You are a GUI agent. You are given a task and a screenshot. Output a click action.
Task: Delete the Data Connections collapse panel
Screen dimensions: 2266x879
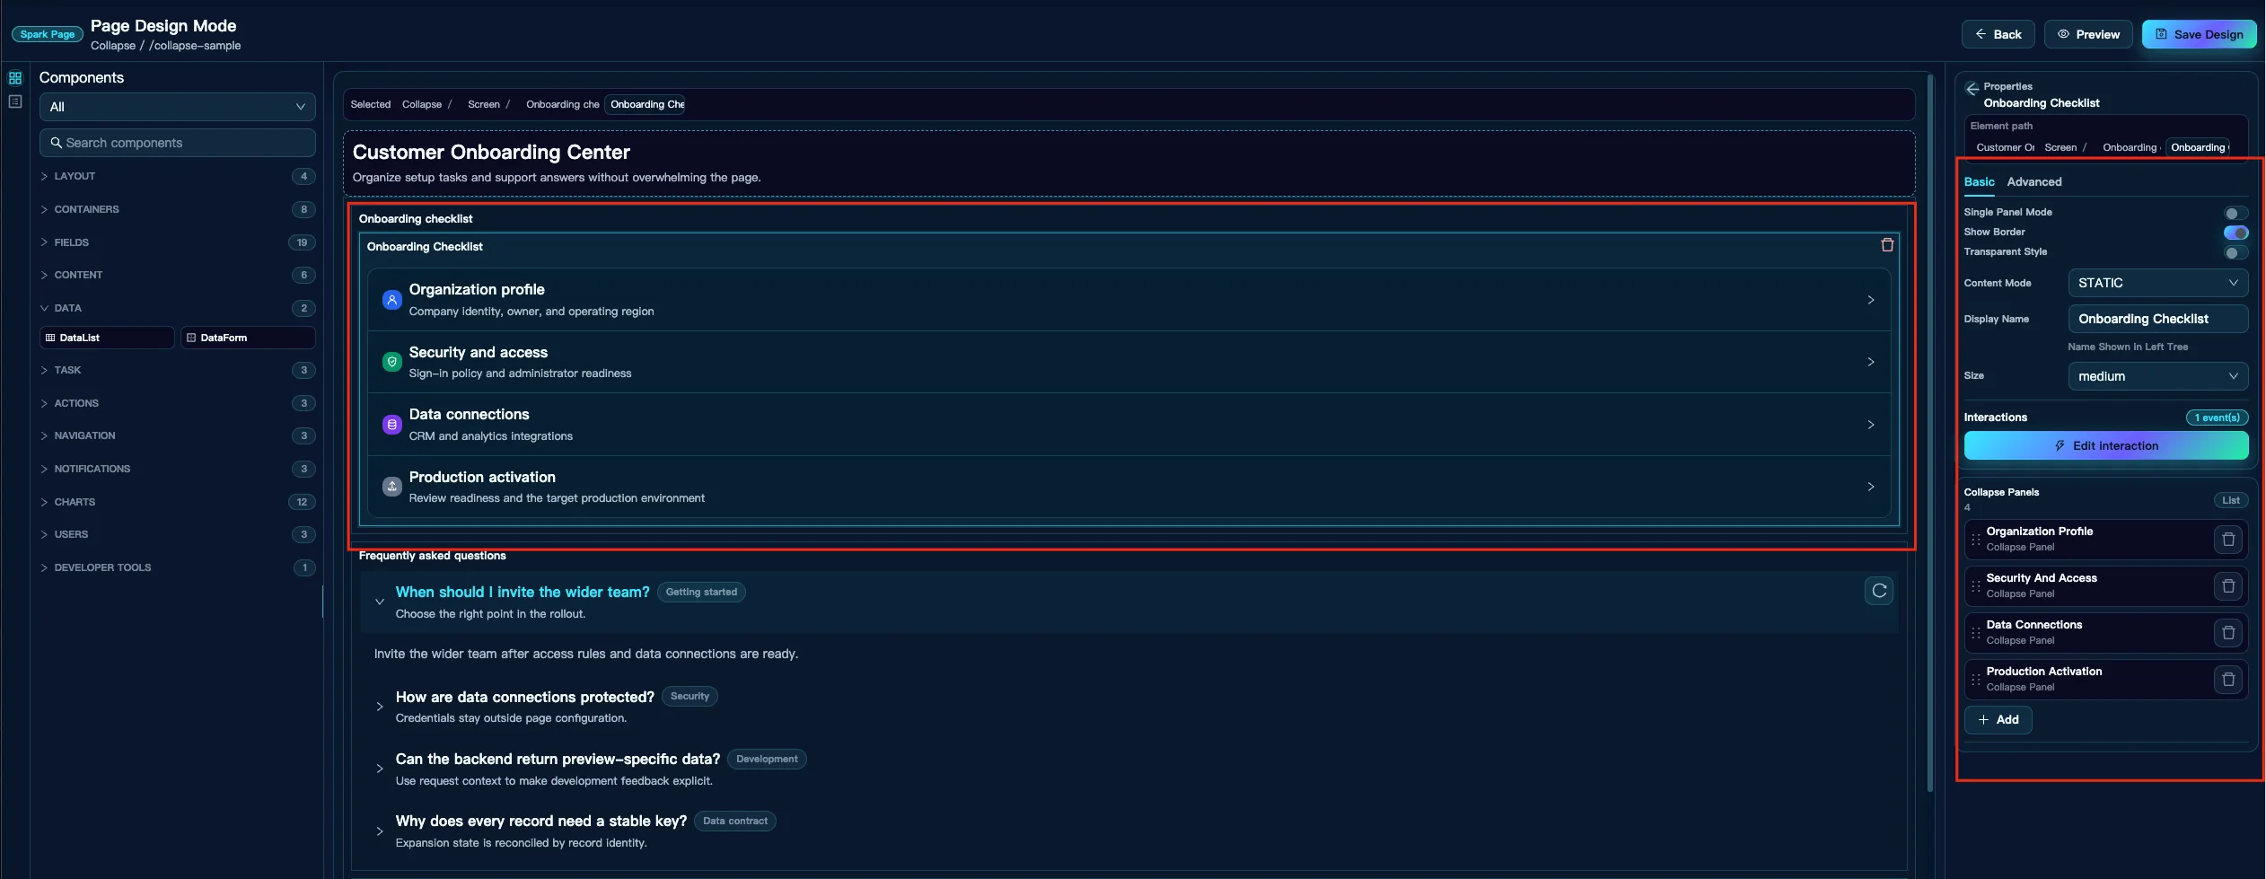(2227, 633)
